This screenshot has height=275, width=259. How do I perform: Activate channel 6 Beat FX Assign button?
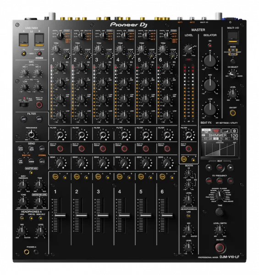tap(167, 148)
